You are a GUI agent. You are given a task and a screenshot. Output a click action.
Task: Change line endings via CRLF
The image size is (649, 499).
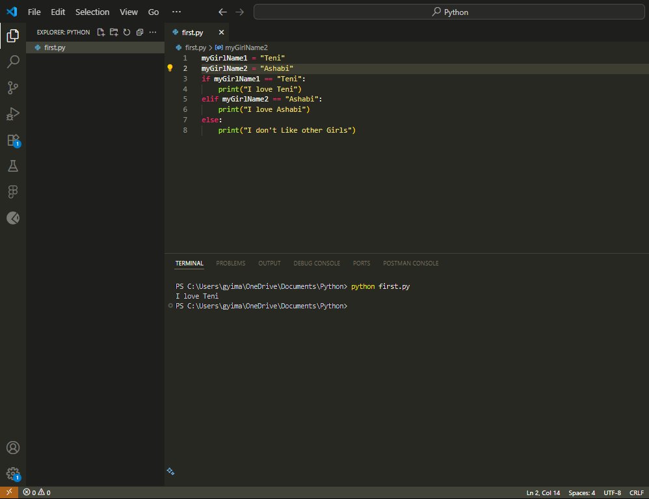click(637, 492)
